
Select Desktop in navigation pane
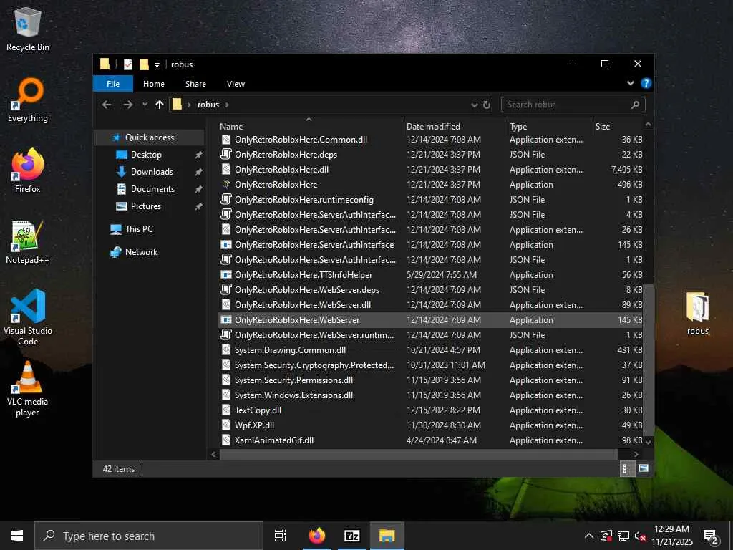(146, 155)
